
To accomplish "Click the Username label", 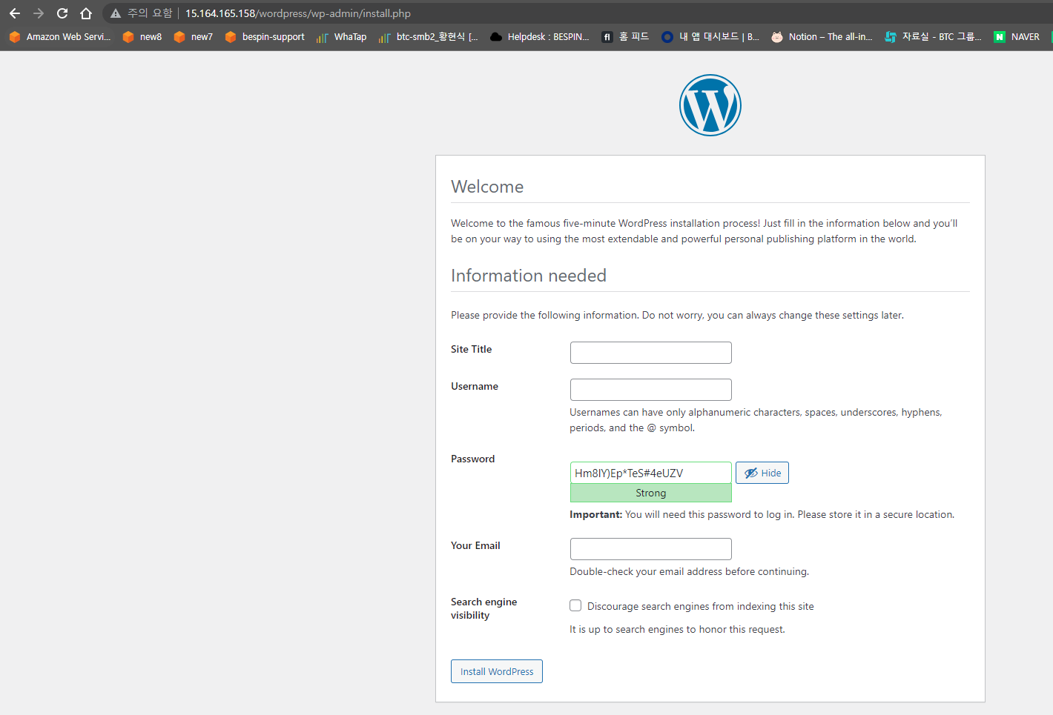I will pos(475,386).
